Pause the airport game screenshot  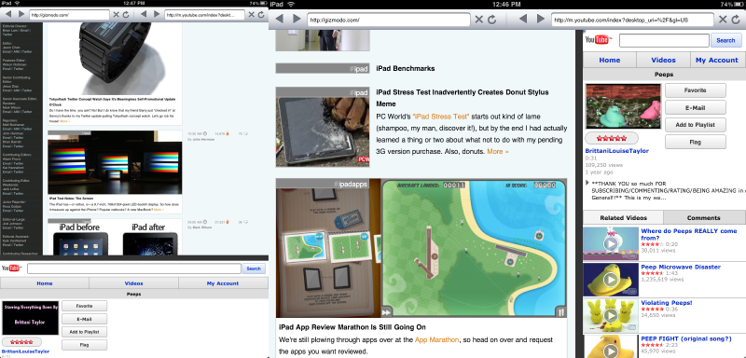(561, 312)
